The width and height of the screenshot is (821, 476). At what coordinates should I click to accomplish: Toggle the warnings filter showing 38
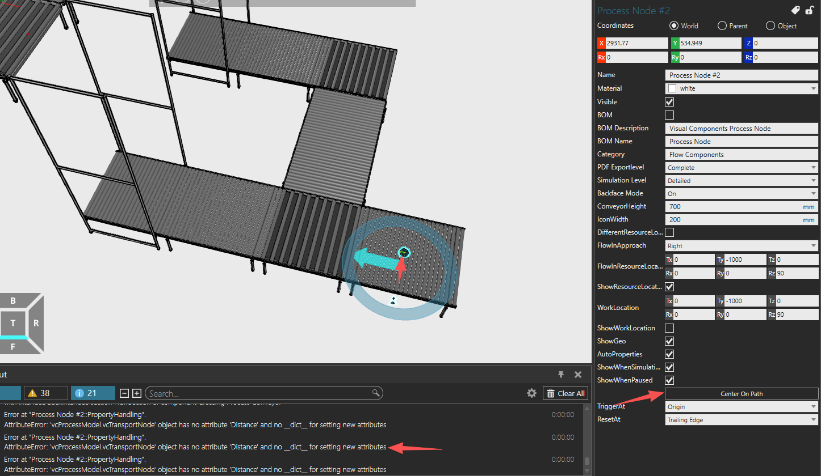46,393
